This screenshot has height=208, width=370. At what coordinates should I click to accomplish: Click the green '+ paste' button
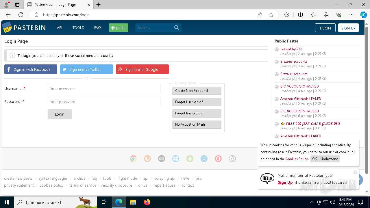pos(119,28)
